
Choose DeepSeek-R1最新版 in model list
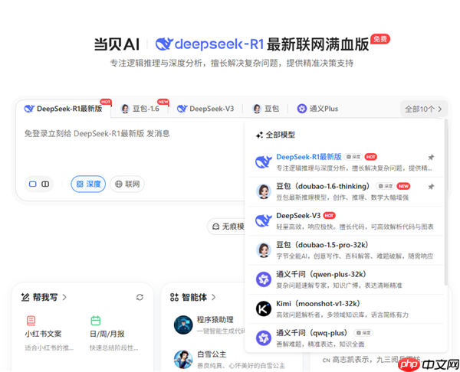tap(347, 162)
